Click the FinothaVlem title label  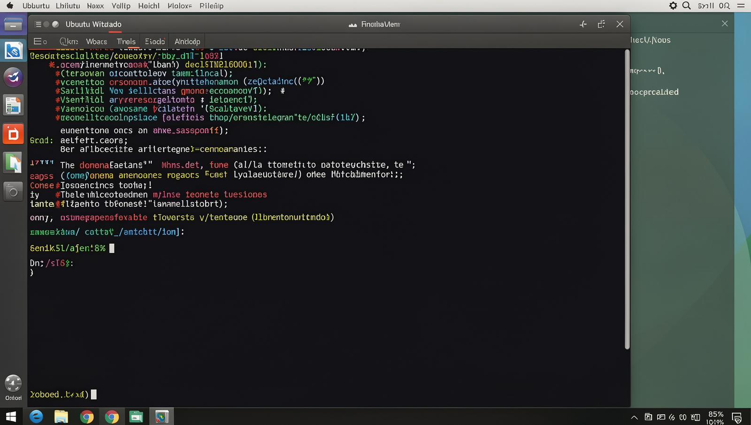pyautogui.click(x=380, y=24)
